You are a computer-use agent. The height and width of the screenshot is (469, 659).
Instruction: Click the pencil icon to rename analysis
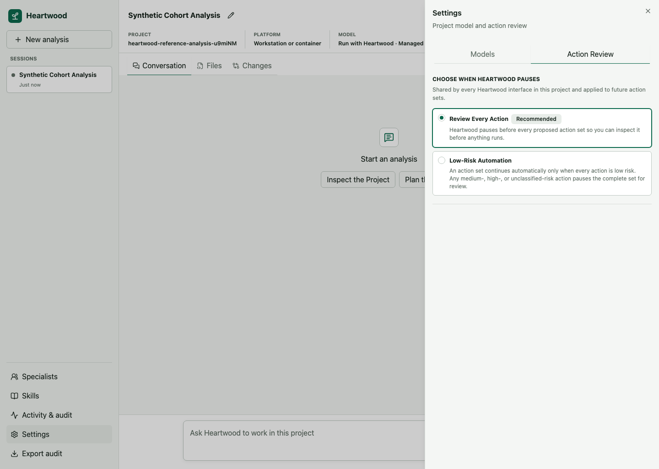[x=231, y=16]
